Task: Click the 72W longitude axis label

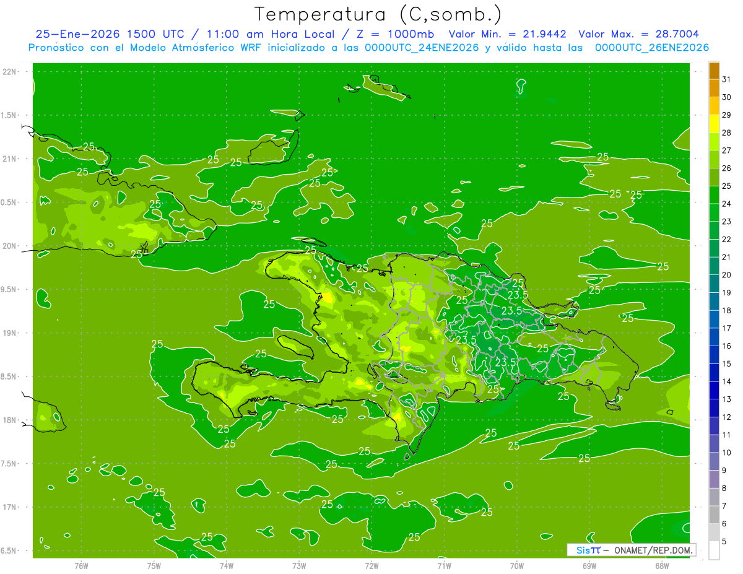Action: point(371,565)
